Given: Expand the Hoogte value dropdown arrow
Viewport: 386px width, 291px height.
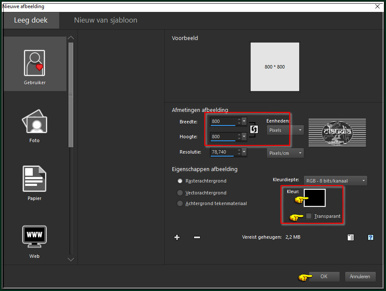Looking at the screenshot, I should point(244,137).
